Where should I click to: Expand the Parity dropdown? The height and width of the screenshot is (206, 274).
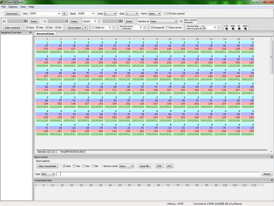coord(154,13)
